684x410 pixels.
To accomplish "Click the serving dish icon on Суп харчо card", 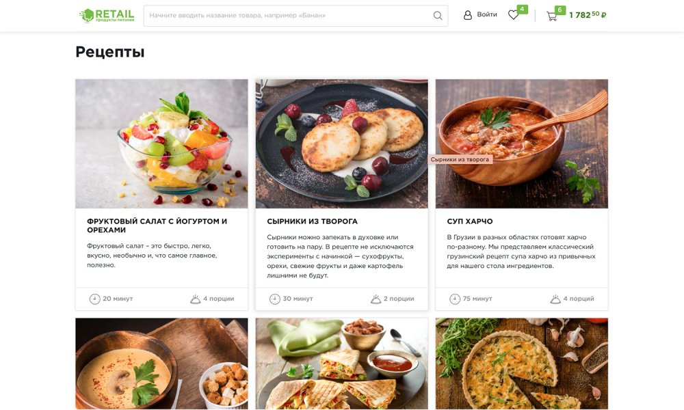I will [x=555, y=299].
